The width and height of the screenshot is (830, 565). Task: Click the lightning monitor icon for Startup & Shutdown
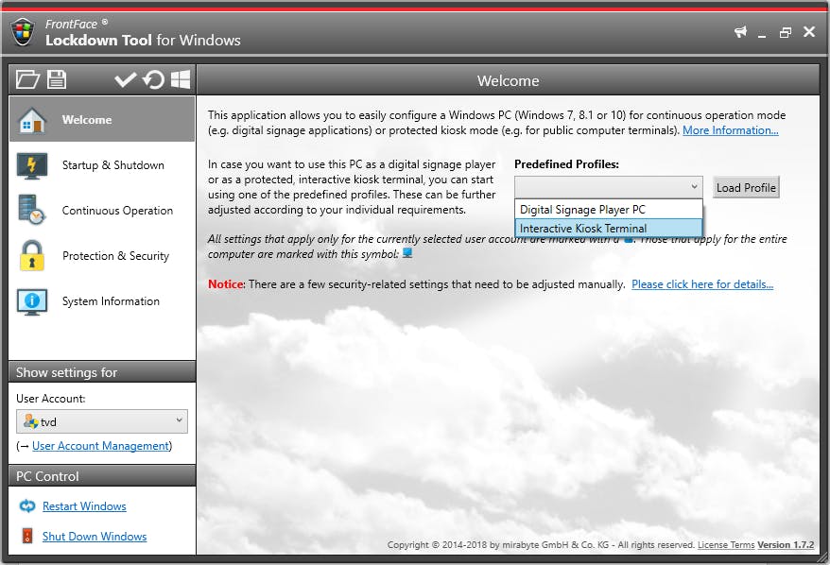[32, 165]
